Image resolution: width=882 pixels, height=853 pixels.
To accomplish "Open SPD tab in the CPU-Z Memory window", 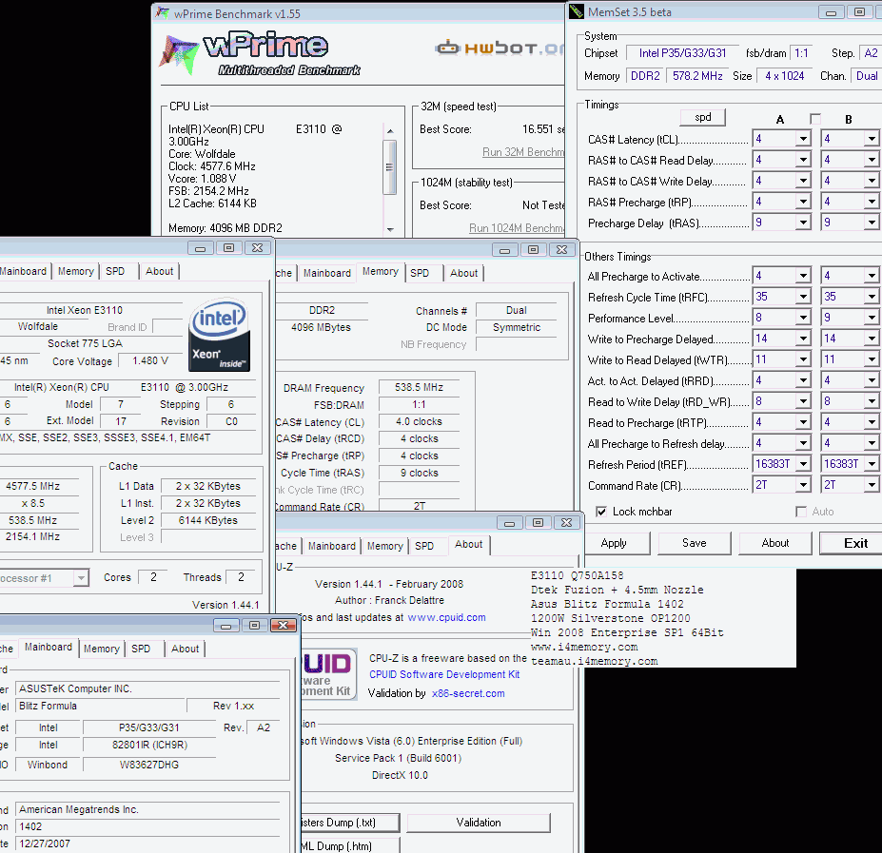I will point(420,273).
